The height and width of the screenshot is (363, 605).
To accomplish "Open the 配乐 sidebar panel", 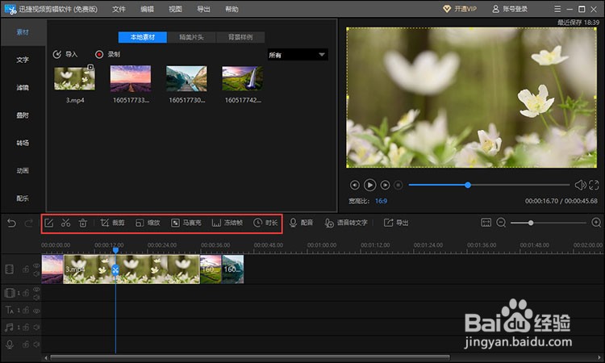I will pos(23,198).
